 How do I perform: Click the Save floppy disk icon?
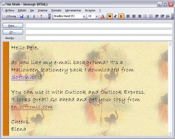point(21,16)
